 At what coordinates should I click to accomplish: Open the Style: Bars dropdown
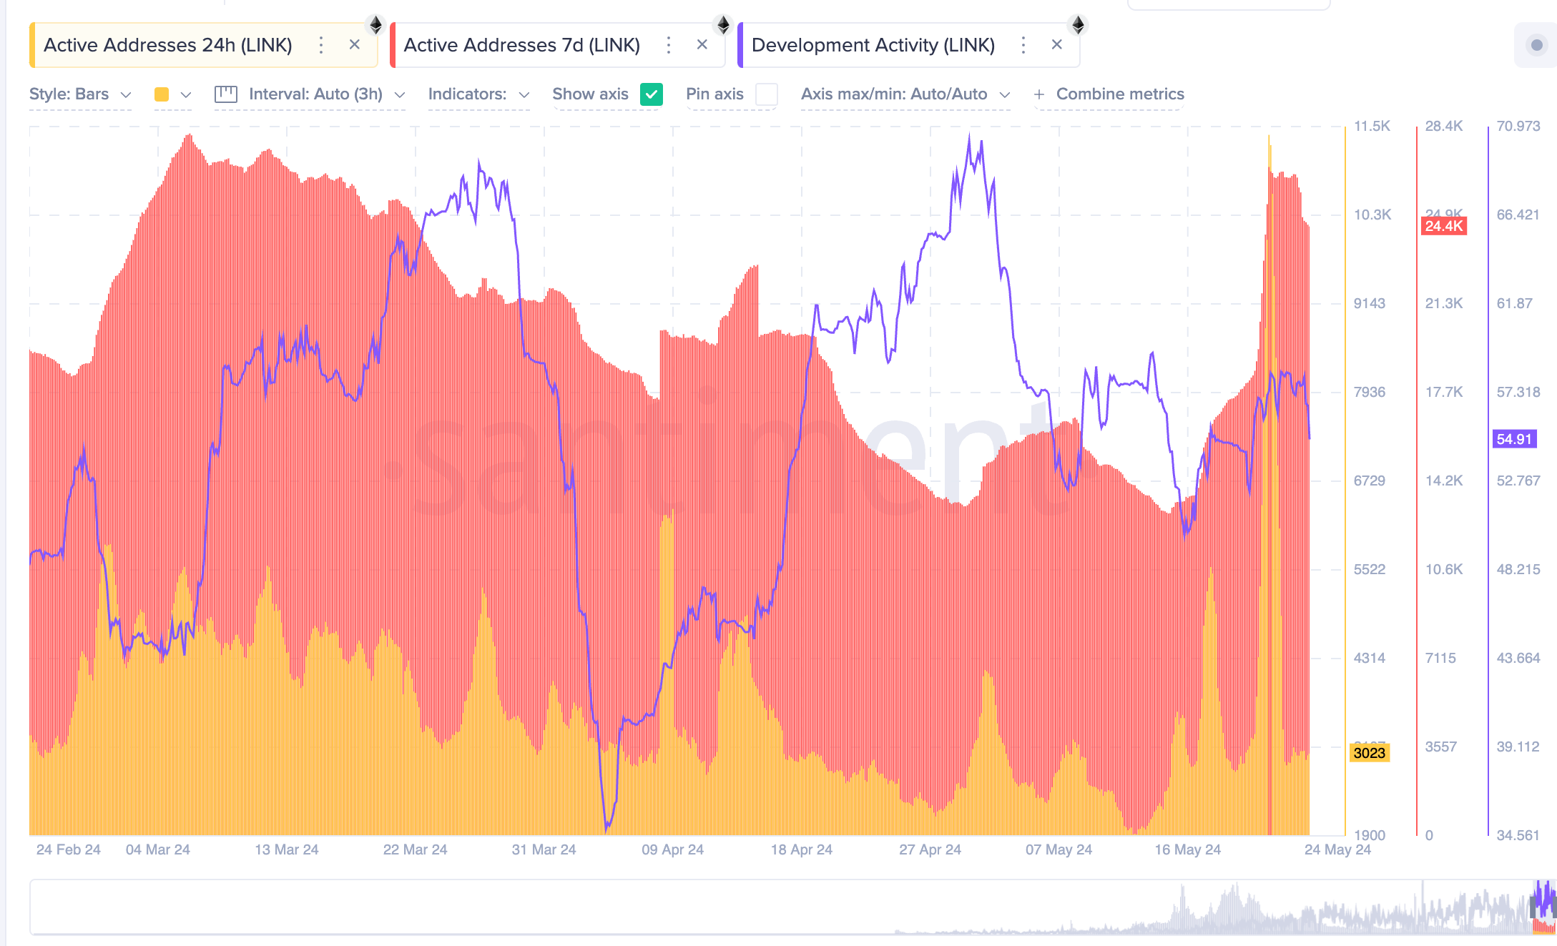pyautogui.click(x=80, y=94)
